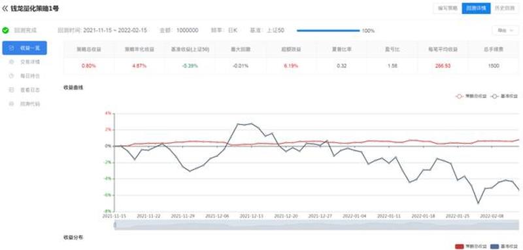This screenshot has height=250, width=523.
Task: Click the excess return value 6.19%
Action: pos(291,65)
